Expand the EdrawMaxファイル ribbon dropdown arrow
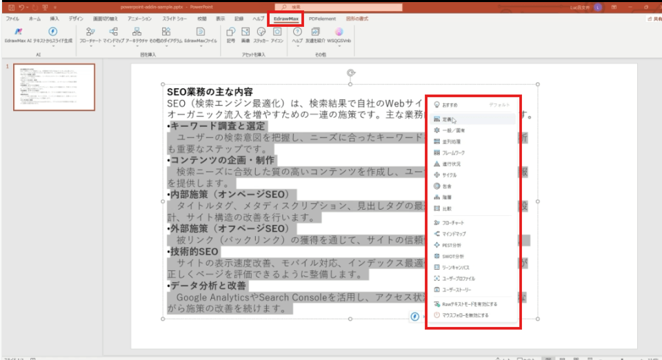662x360 pixels. pyautogui.click(x=201, y=46)
